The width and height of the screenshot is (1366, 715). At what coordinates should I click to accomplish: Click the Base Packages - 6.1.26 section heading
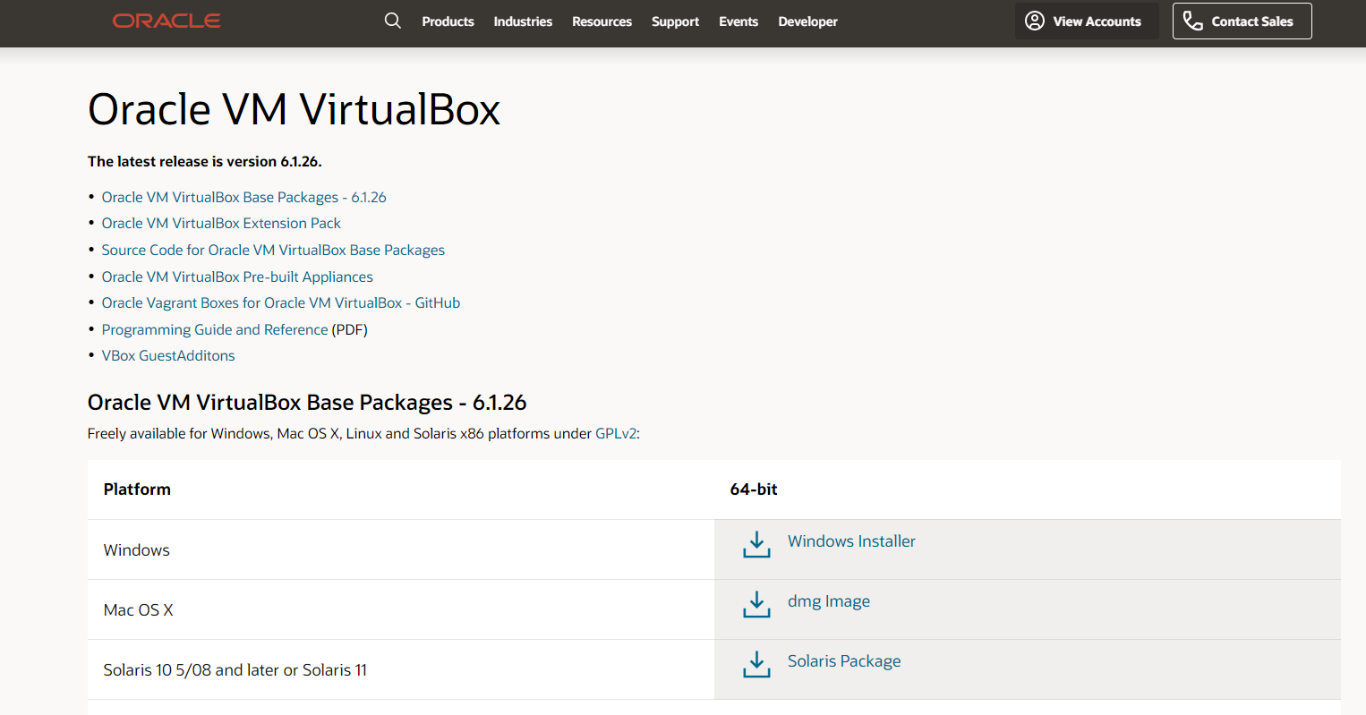point(307,403)
